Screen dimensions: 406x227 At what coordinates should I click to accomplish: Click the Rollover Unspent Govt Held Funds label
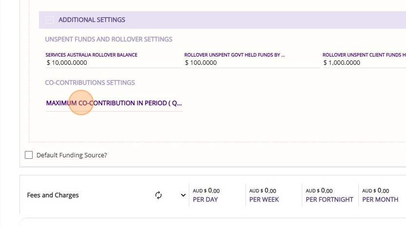(235, 55)
